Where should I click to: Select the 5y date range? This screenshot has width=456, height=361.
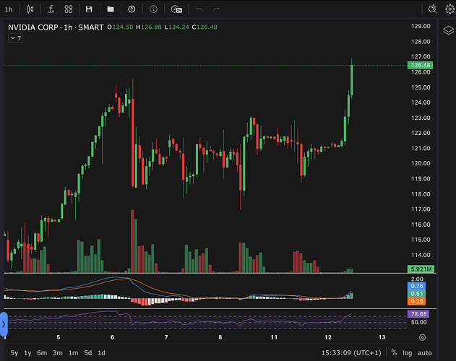[14, 353]
